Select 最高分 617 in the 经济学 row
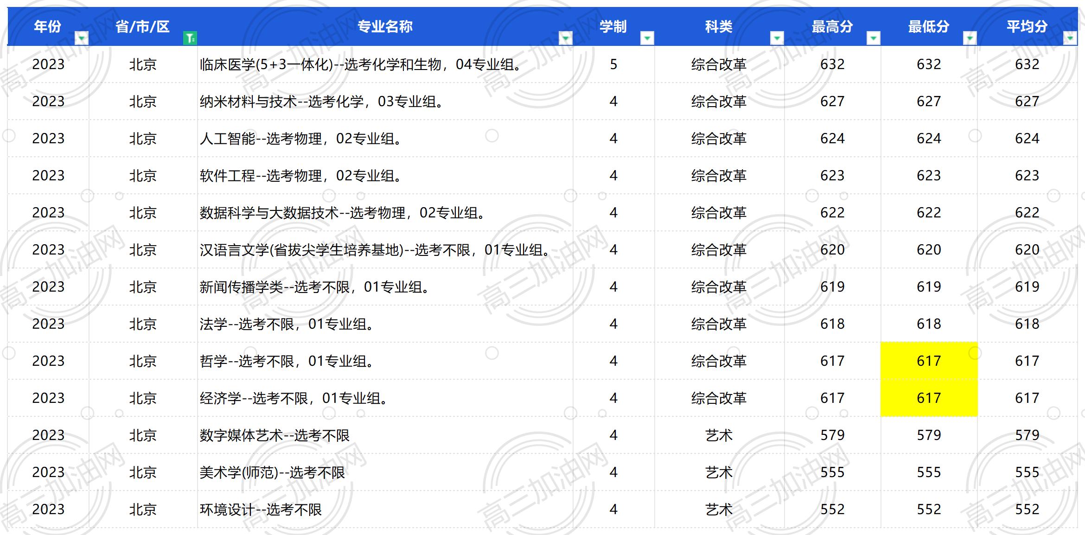The image size is (1085, 535). [x=833, y=398]
